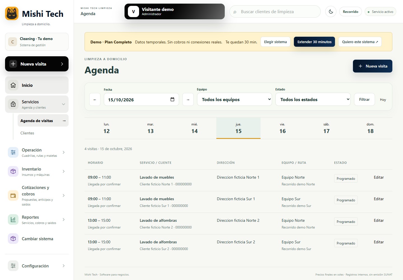Select the vie. 16 day tab
403x280 pixels.
pos(282,128)
